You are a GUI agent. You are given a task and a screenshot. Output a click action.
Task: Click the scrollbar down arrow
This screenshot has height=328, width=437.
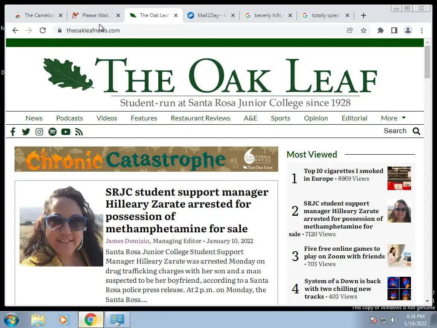click(427, 301)
